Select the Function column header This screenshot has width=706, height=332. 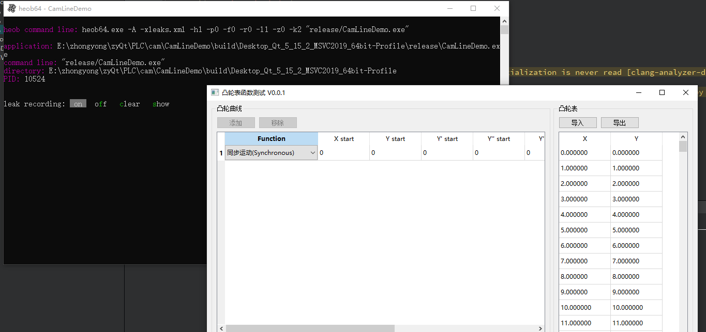pos(272,139)
